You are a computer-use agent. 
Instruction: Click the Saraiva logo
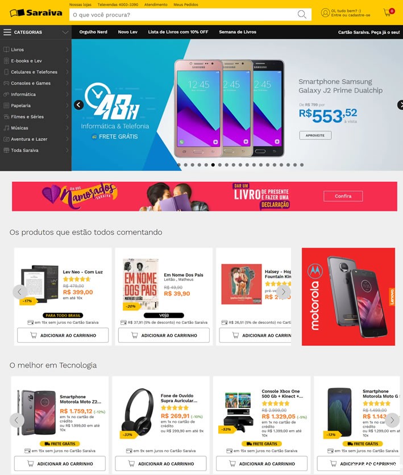click(x=36, y=13)
